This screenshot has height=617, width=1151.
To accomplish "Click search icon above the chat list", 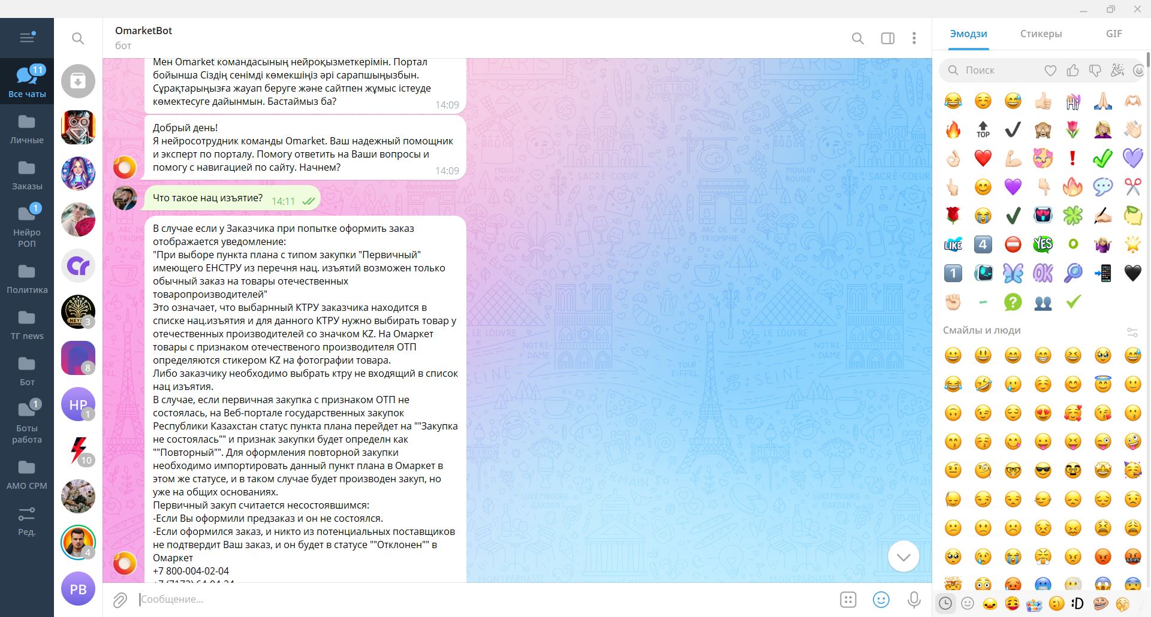I will click(x=78, y=38).
